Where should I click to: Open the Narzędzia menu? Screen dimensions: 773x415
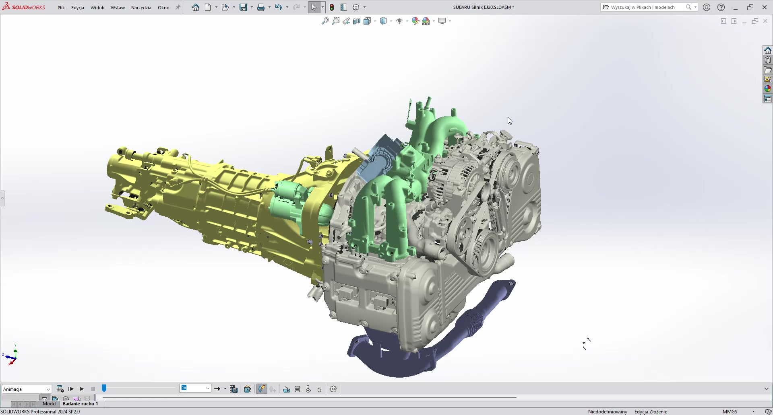click(x=141, y=8)
